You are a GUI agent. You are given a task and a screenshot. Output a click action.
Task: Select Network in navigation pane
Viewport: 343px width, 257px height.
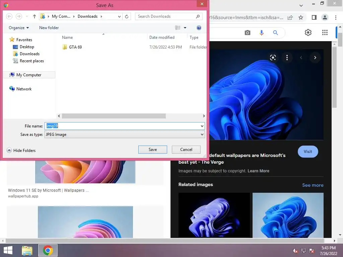coord(20,89)
